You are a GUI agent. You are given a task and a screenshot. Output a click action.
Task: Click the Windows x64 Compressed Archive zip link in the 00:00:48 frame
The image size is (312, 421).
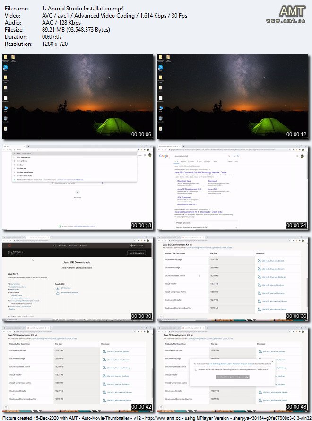coord(275,400)
